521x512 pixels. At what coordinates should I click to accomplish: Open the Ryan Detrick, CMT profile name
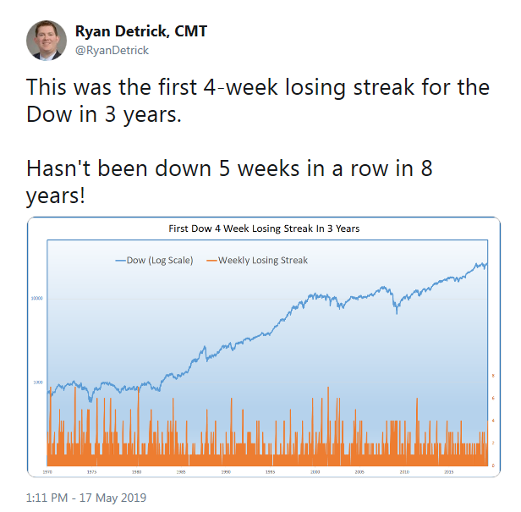pyautogui.click(x=141, y=31)
